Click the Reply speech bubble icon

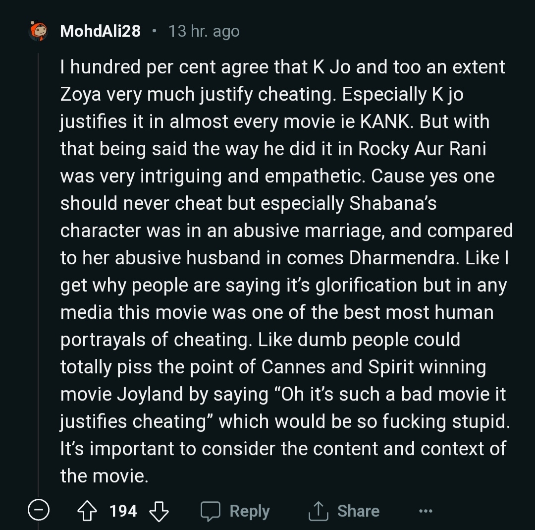pyautogui.click(x=210, y=511)
